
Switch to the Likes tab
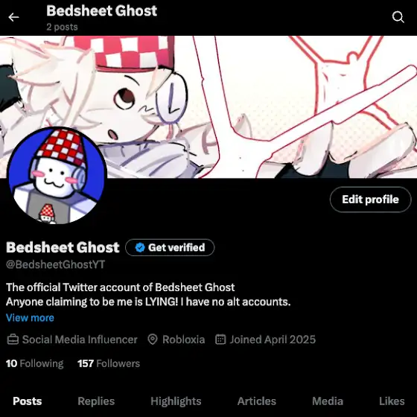click(392, 401)
